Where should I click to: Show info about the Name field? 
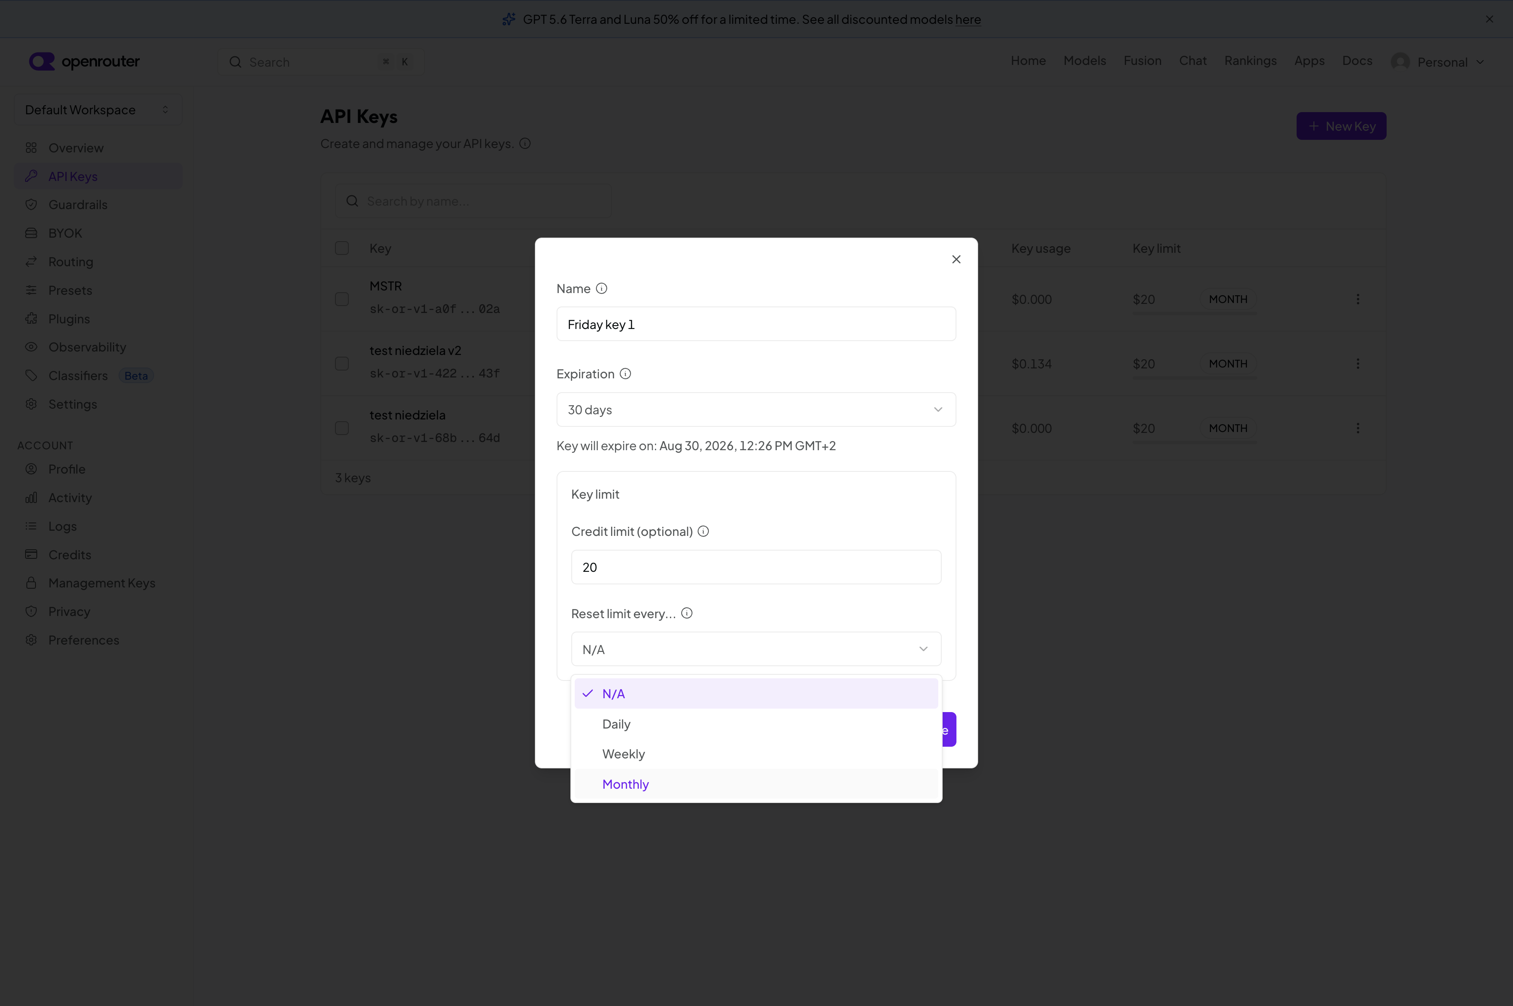(x=601, y=289)
